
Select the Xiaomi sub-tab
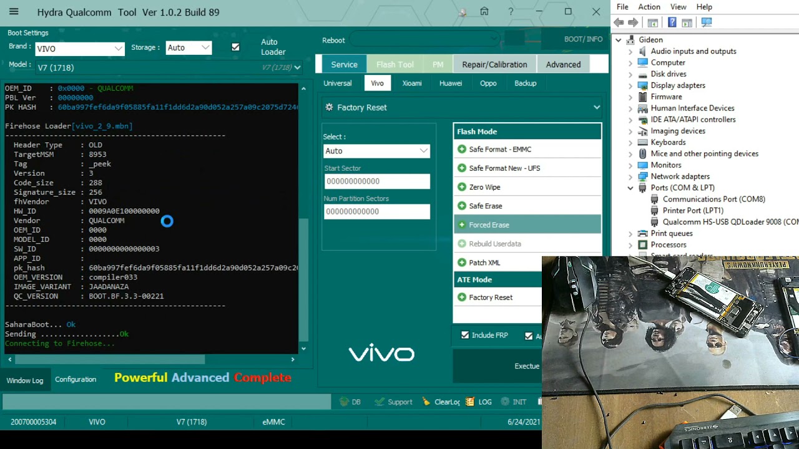pos(412,83)
